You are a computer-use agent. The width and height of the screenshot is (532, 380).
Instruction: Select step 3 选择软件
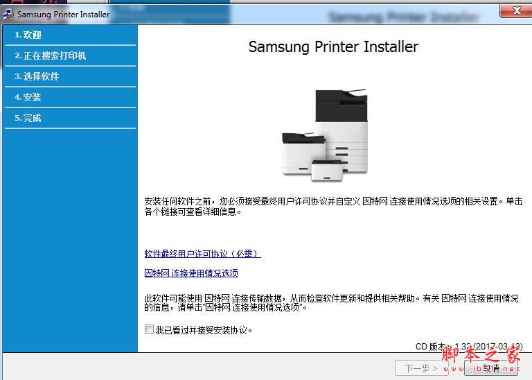(x=70, y=76)
